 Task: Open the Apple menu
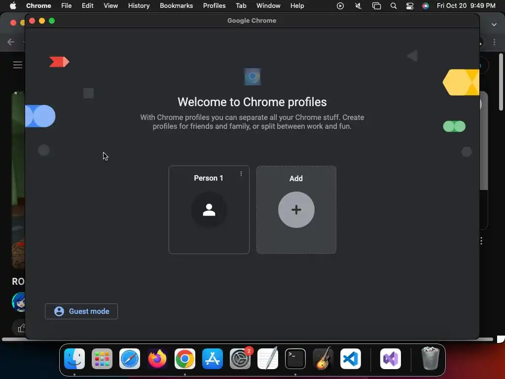tap(13, 5)
